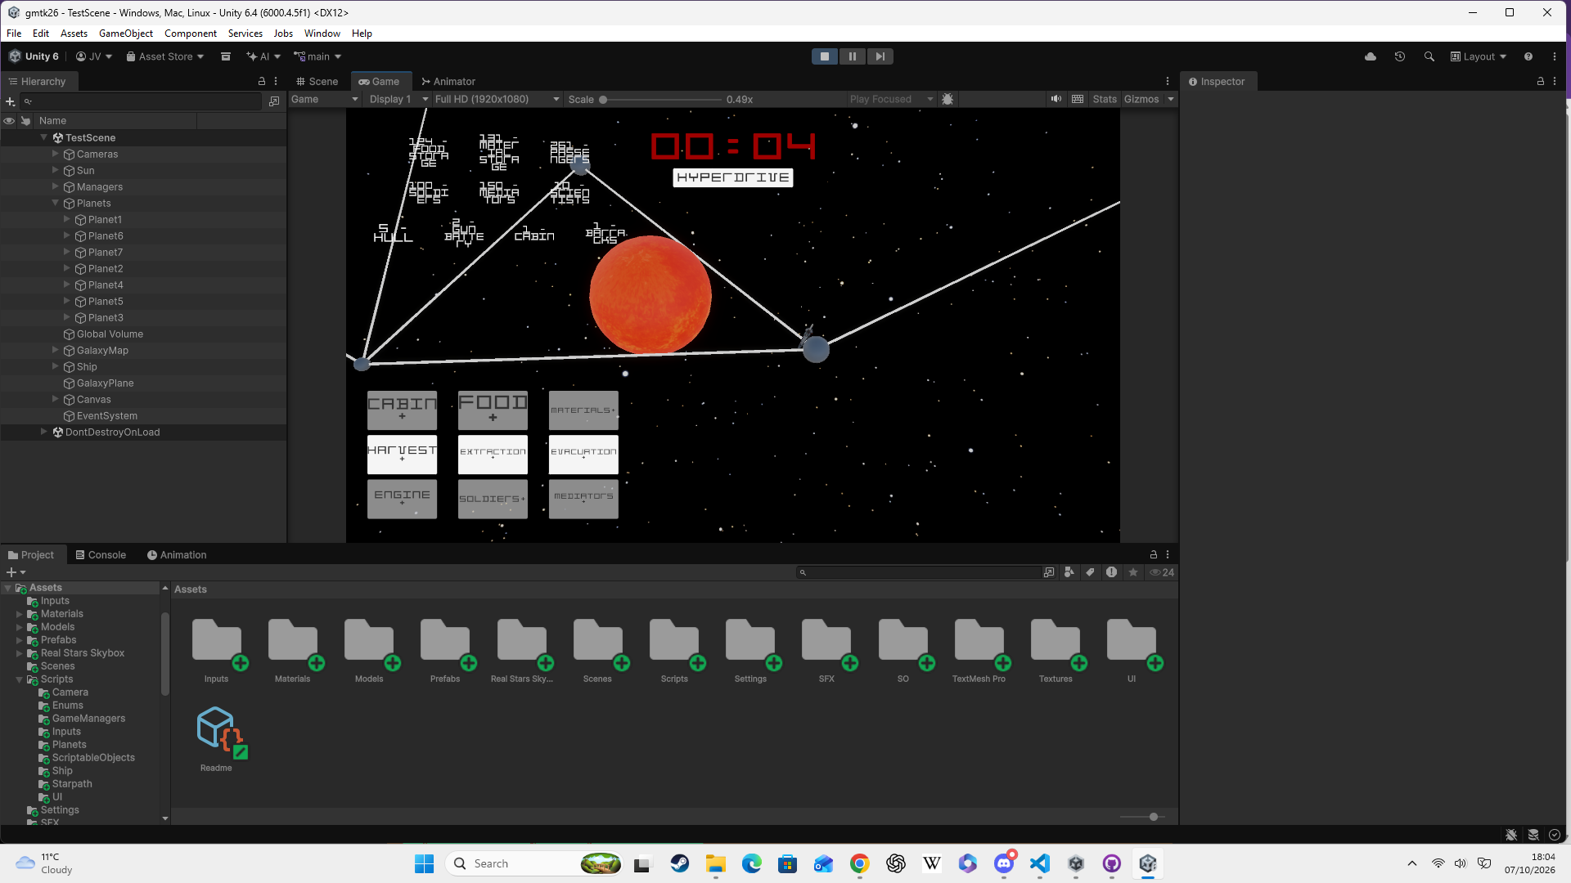Switch to the Console tab
Screen dimensions: 1571x883
101,554
